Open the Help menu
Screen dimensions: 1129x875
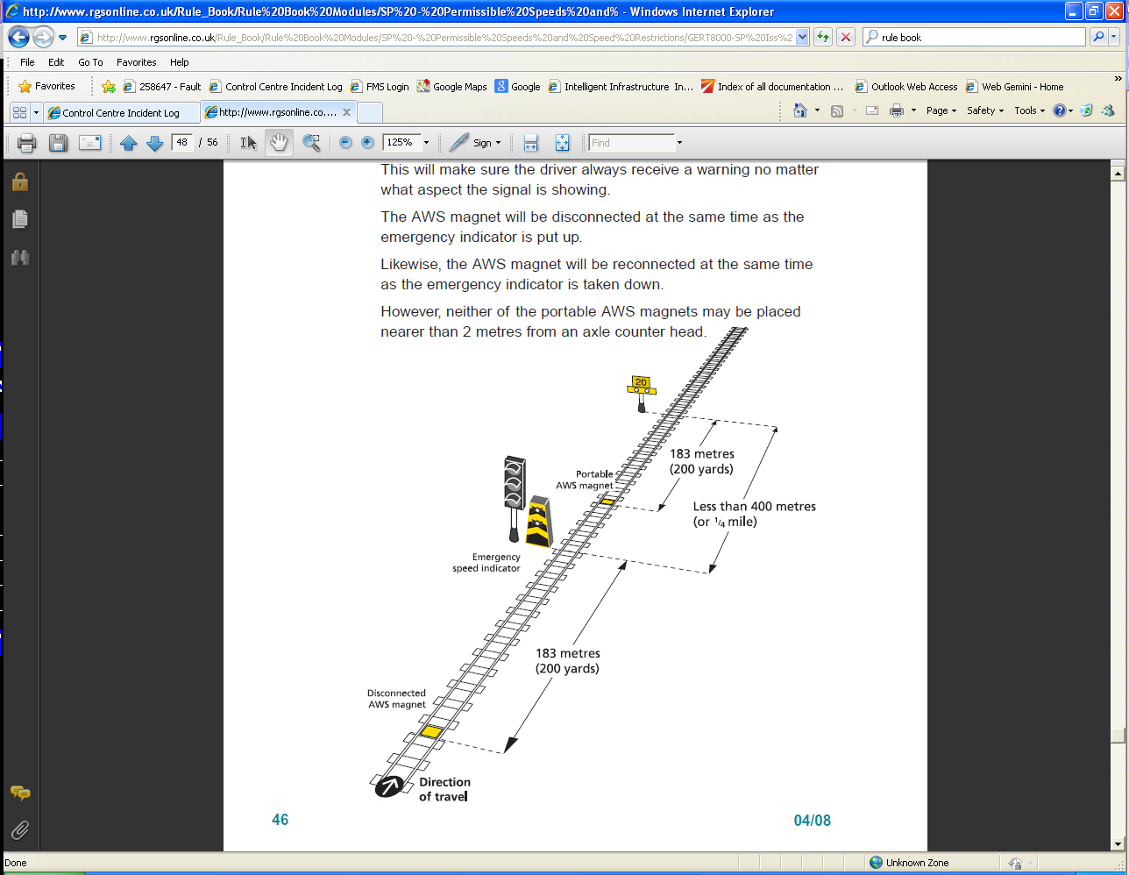(x=180, y=62)
